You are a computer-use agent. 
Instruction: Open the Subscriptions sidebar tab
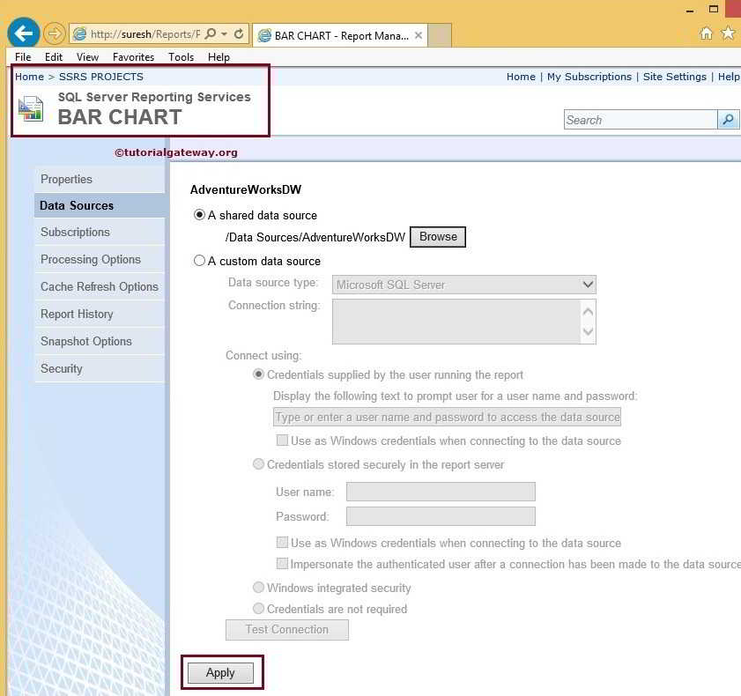pyautogui.click(x=100, y=233)
